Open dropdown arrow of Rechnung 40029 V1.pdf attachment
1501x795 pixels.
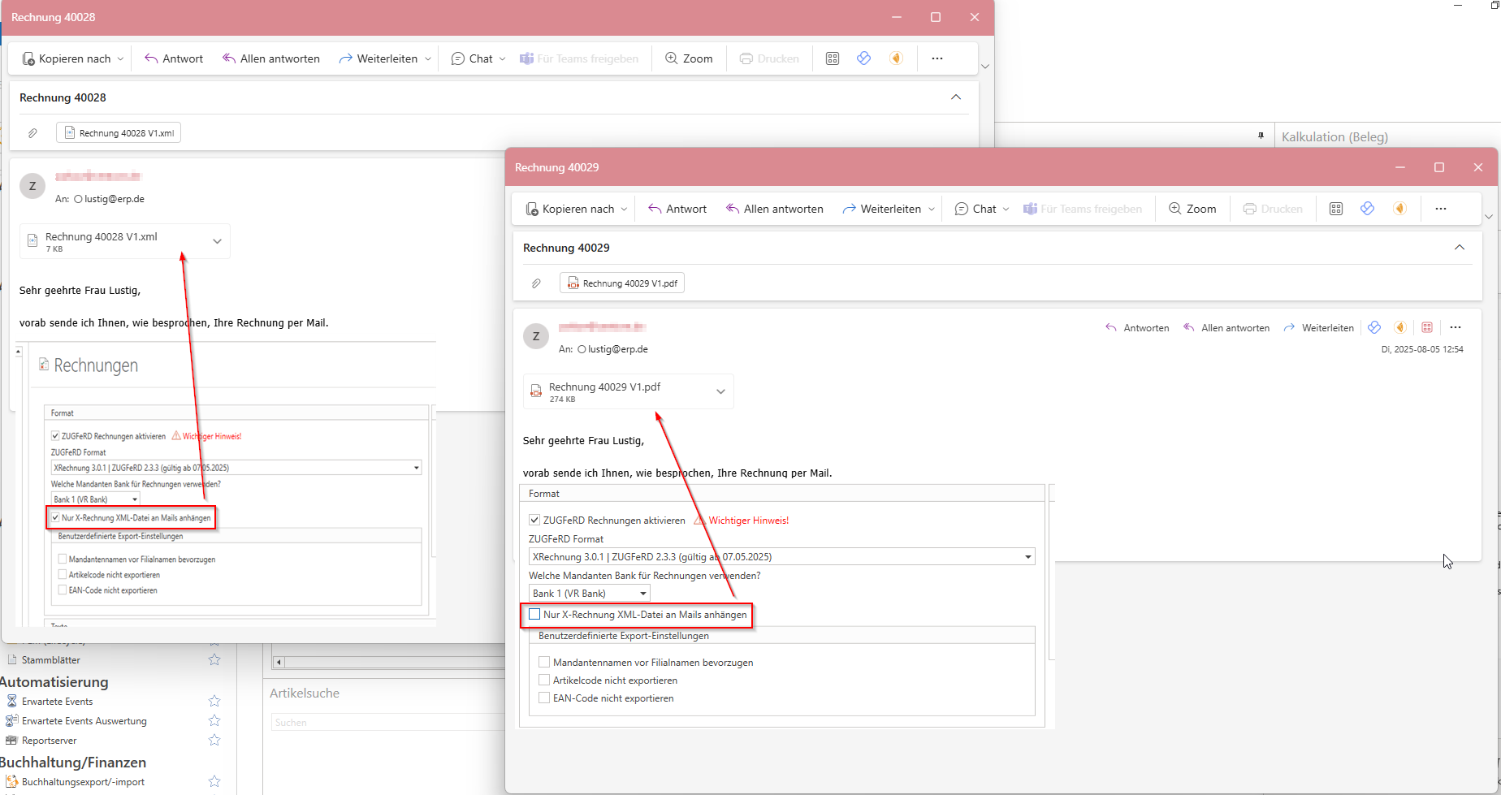click(x=720, y=391)
